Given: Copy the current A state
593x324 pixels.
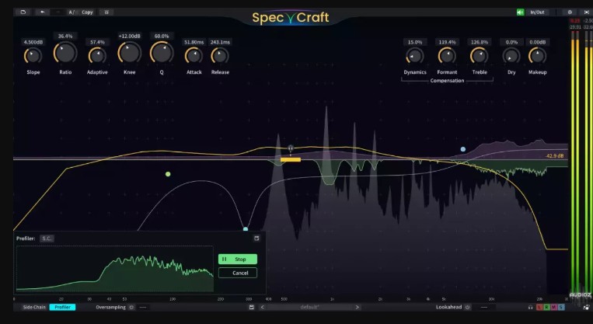Looking at the screenshot, I should (87, 12).
